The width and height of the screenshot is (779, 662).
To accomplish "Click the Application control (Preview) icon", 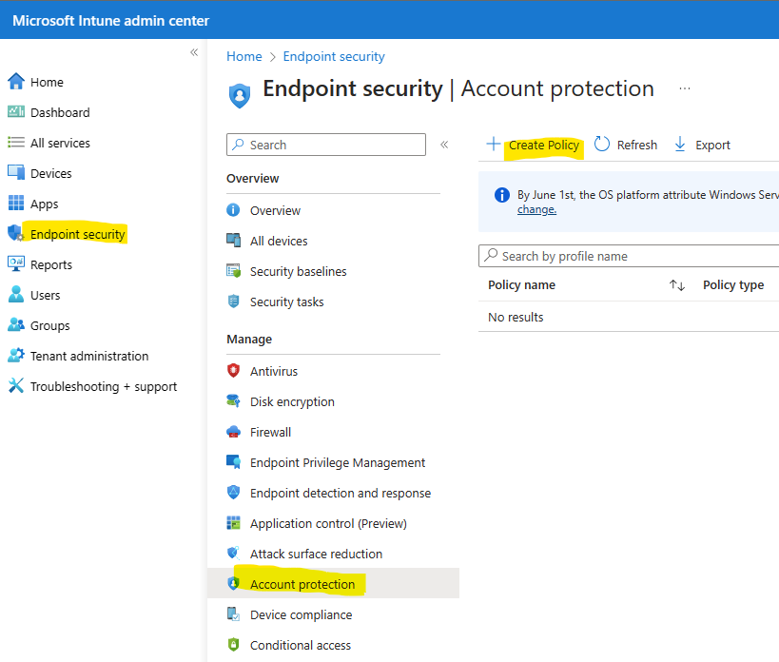I will pyautogui.click(x=233, y=523).
